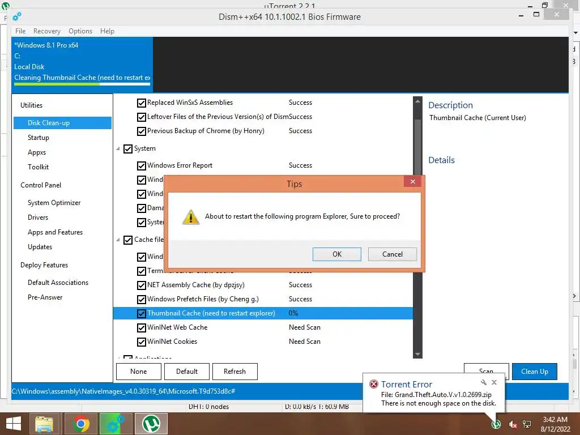Click the Scan button

click(x=487, y=368)
